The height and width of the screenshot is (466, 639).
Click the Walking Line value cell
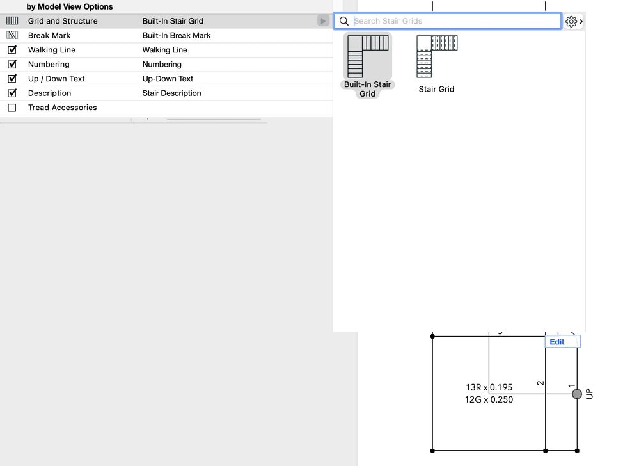click(164, 50)
